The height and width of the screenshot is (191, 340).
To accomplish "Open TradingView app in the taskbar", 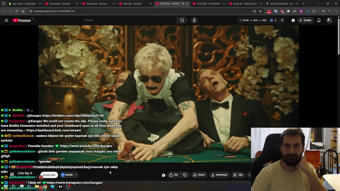I will click(60, 187).
